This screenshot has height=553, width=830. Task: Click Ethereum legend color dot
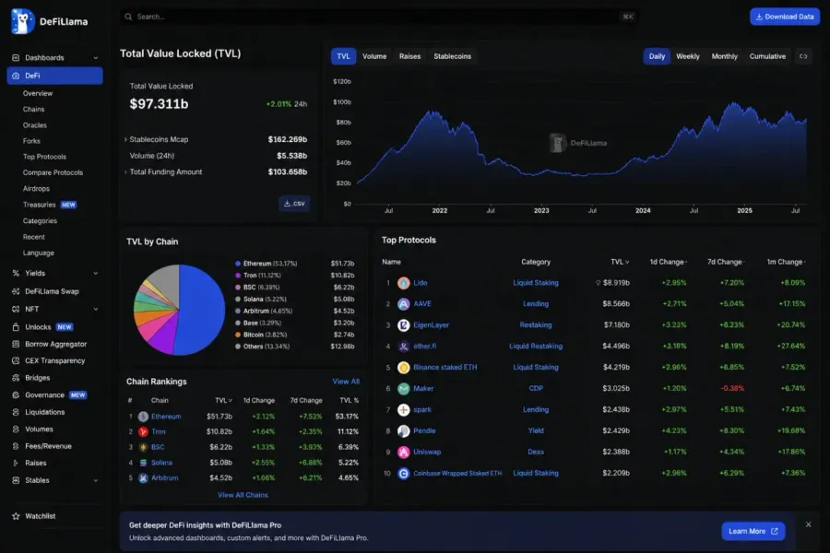point(238,264)
